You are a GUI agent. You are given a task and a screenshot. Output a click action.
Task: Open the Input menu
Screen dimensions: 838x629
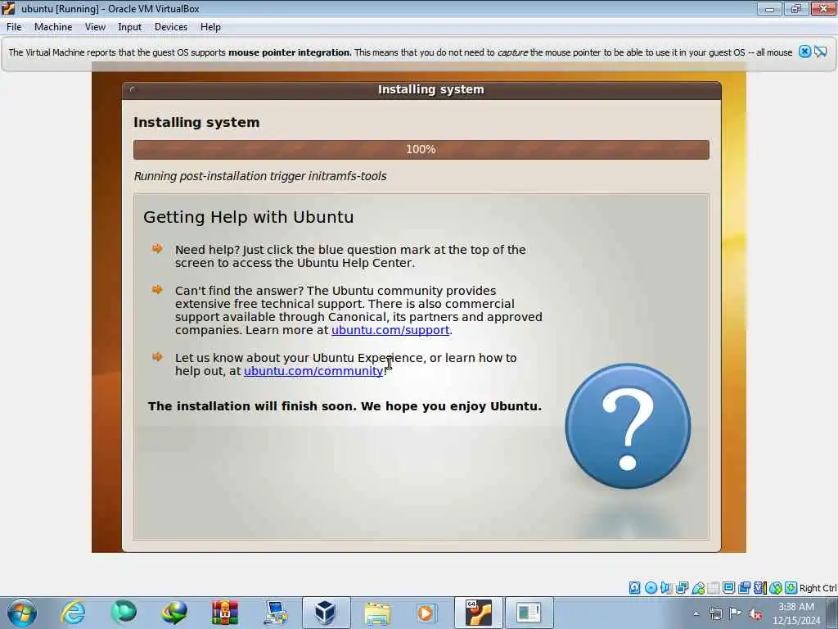(x=130, y=27)
